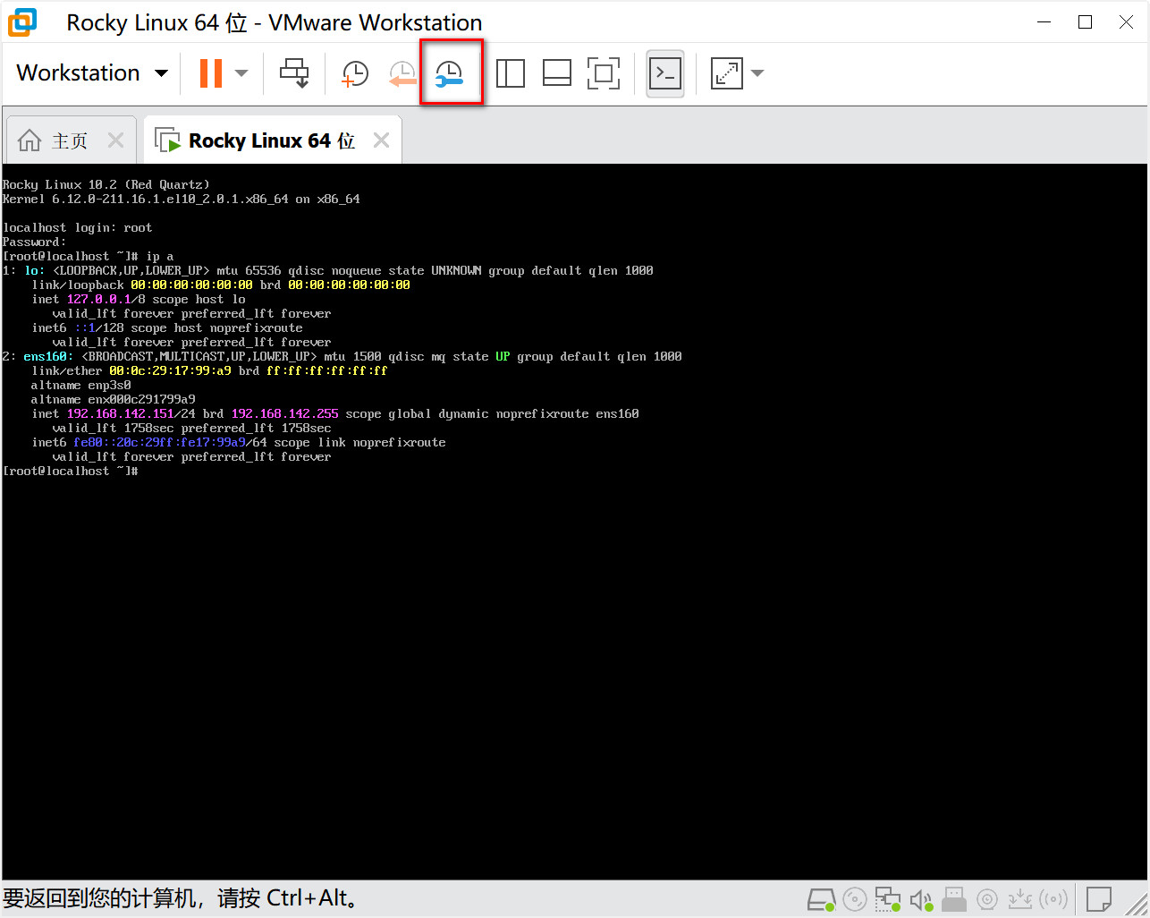
Task: Open the power options dropdown arrow
Action: (x=241, y=73)
